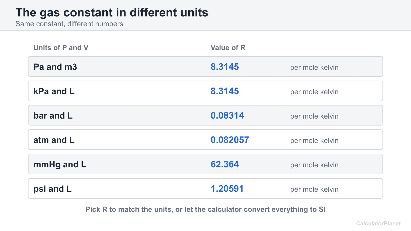411x231 pixels.
Task: Click the footer note "Pick R to match the units"
Action: coord(129,209)
